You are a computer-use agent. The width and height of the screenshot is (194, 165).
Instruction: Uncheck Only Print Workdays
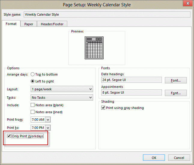click(9, 136)
